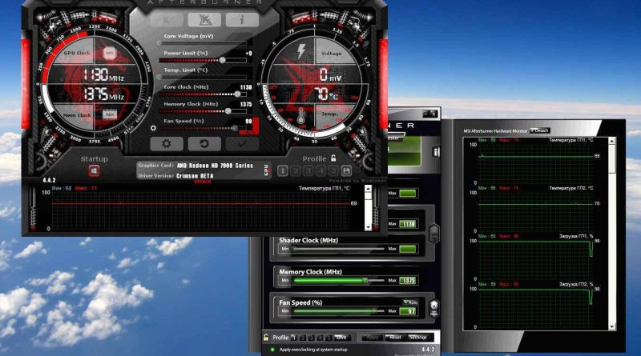641x356 pixels.
Task: Click the Core Voltage (mV) slider
Action: 204,43
